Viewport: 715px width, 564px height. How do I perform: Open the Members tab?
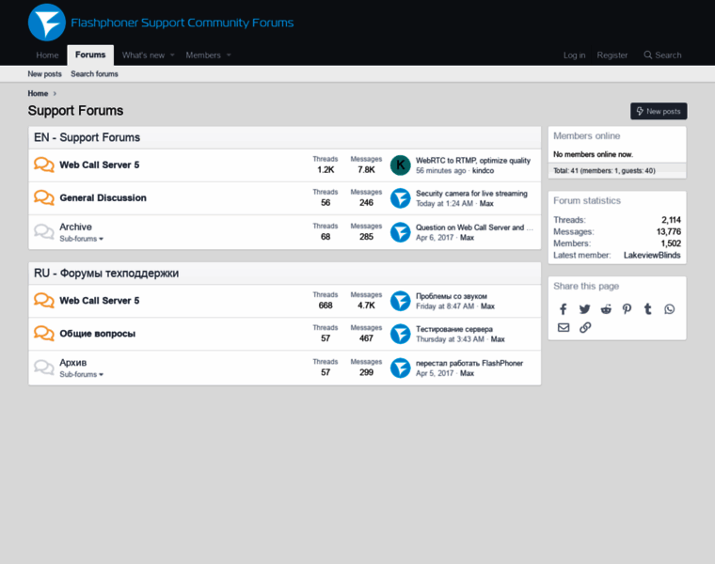[203, 55]
